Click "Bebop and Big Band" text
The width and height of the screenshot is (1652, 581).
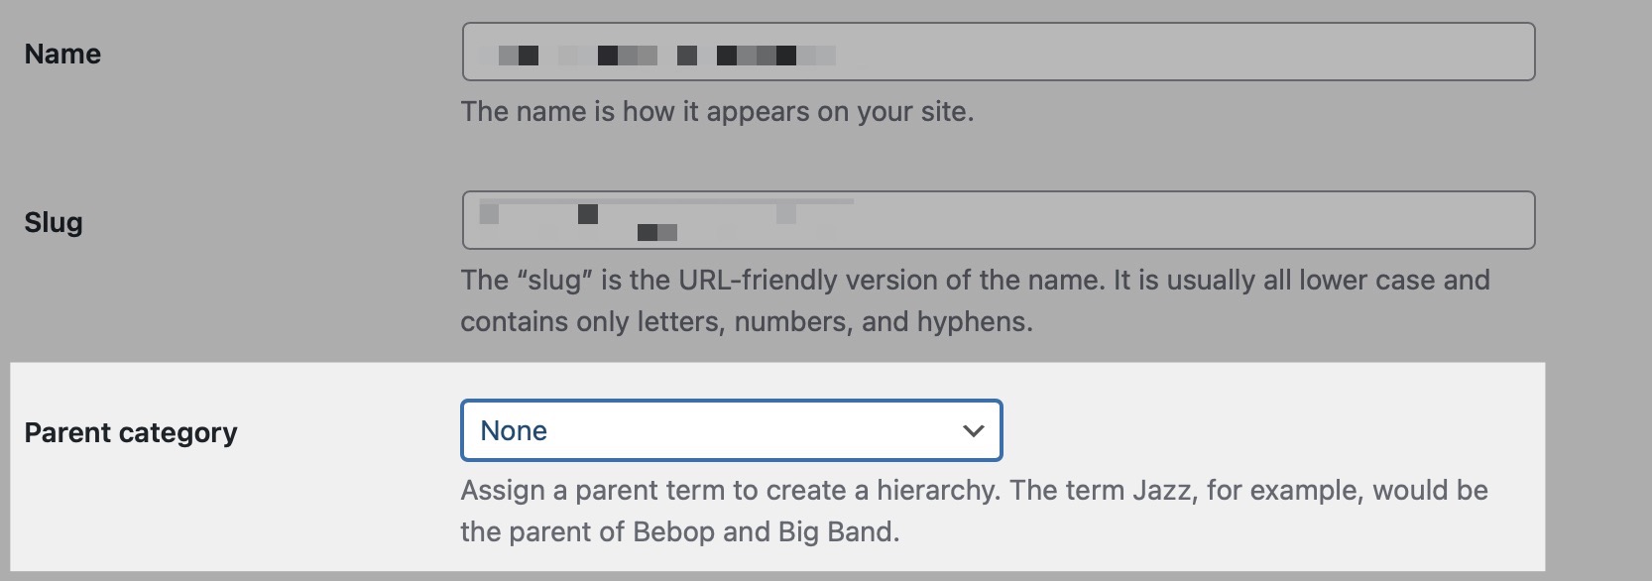(x=764, y=532)
